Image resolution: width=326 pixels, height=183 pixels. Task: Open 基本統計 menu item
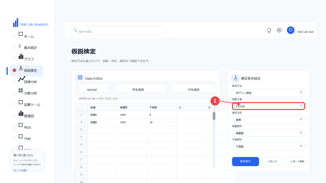30,48
